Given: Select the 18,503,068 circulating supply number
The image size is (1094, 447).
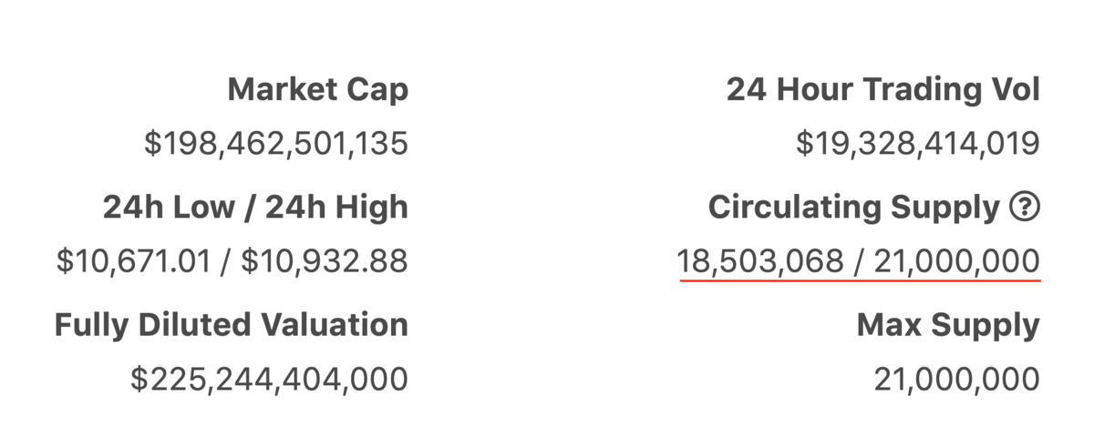Looking at the screenshot, I should point(760,262).
